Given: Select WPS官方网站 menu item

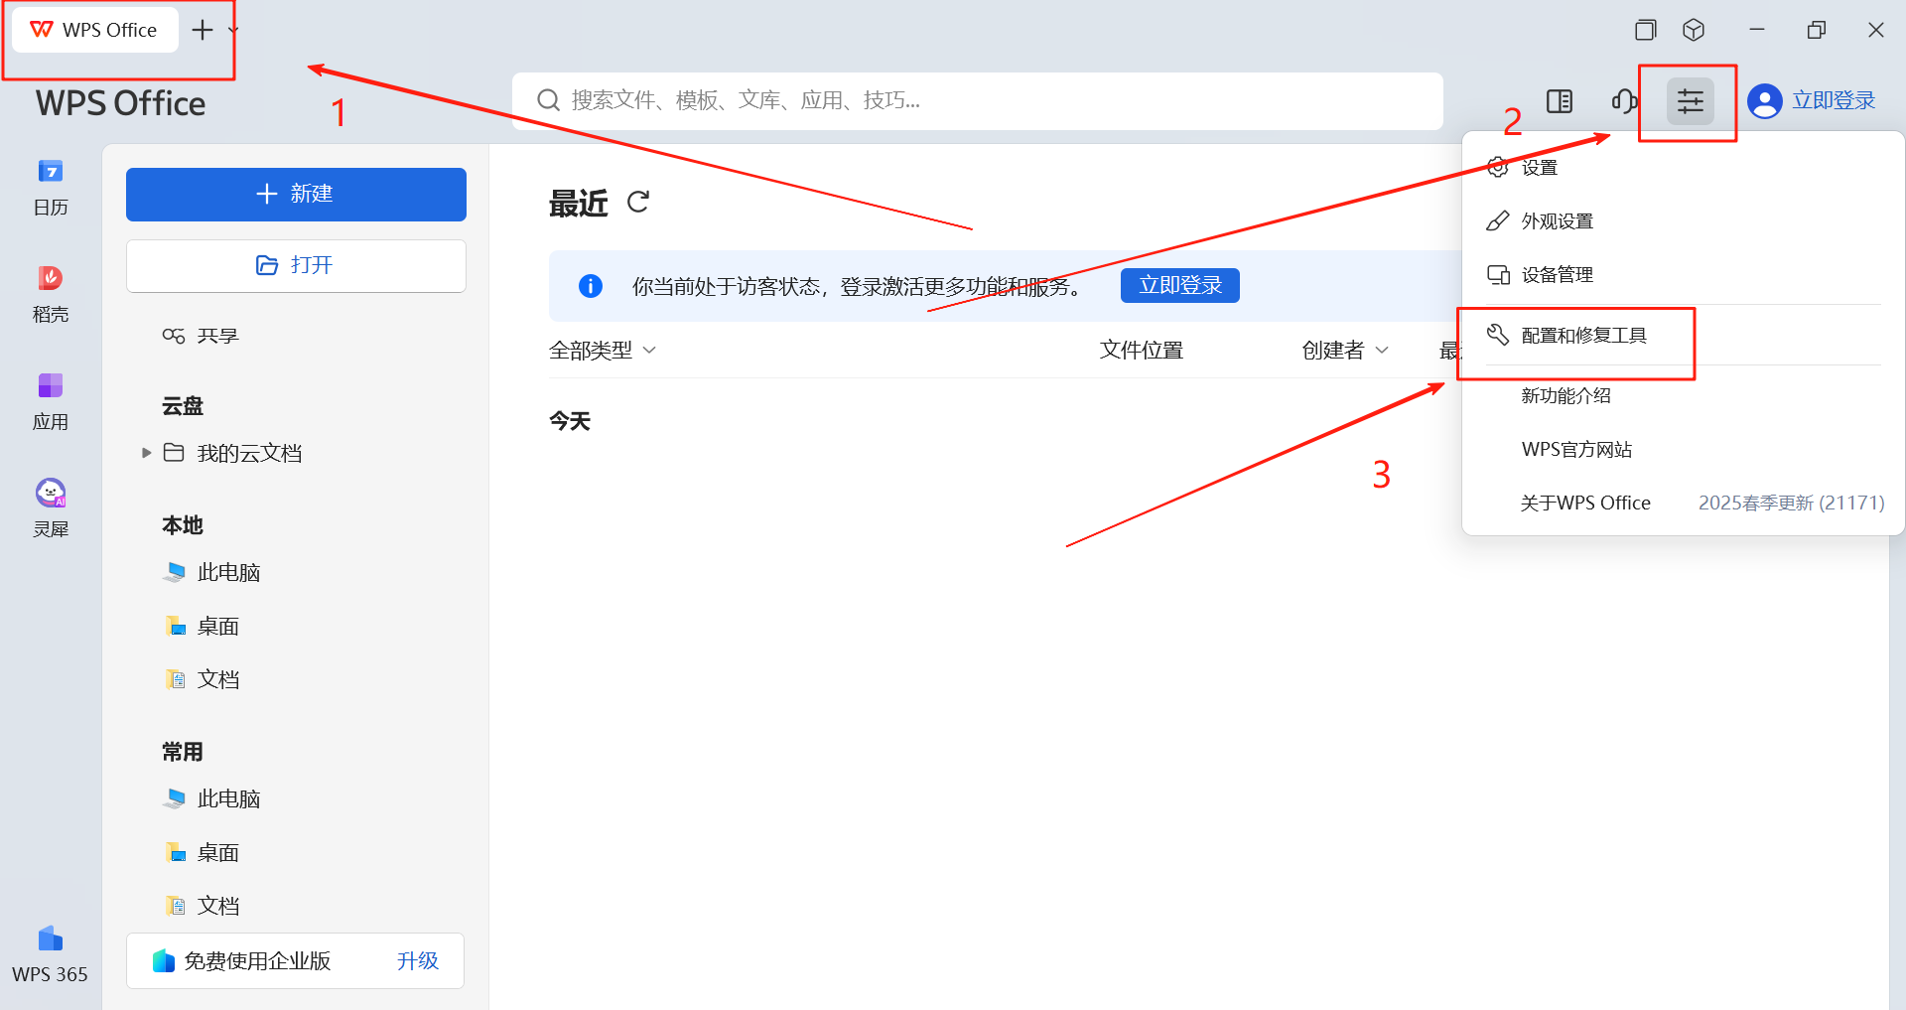Looking at the screenshot, I should pyautogui.click(x=1684, y=449).
